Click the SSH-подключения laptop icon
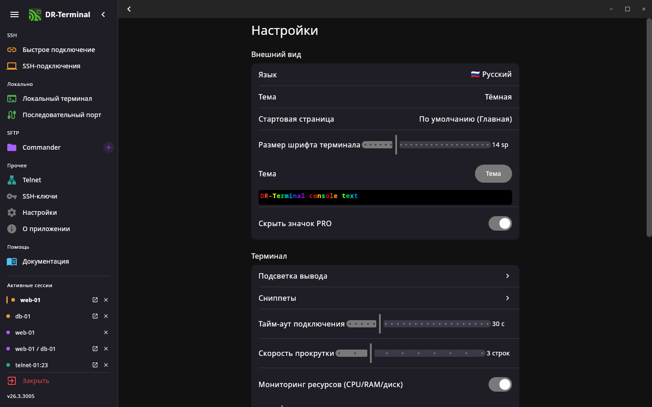 pyautogui.click(x=12, y=66)
